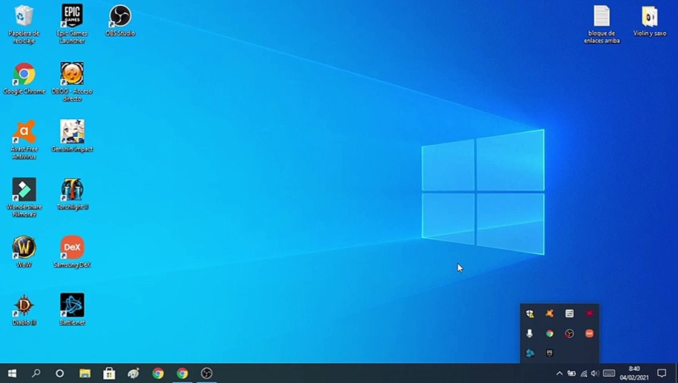Select the 'bloque de enlaces arriba' text file

[602, 24]
